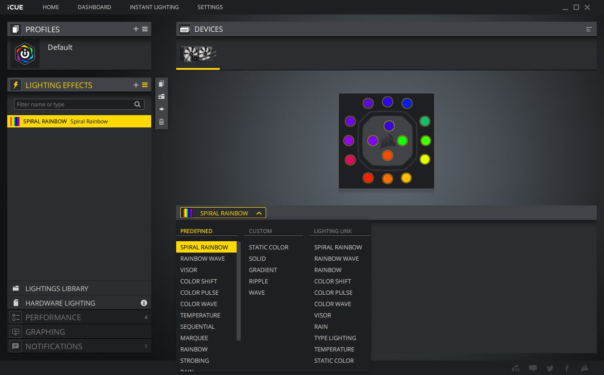Select Rainbow Wave in Predefined list
The width and height of the screenshot is (604, 375).
(x=203, y=258)
